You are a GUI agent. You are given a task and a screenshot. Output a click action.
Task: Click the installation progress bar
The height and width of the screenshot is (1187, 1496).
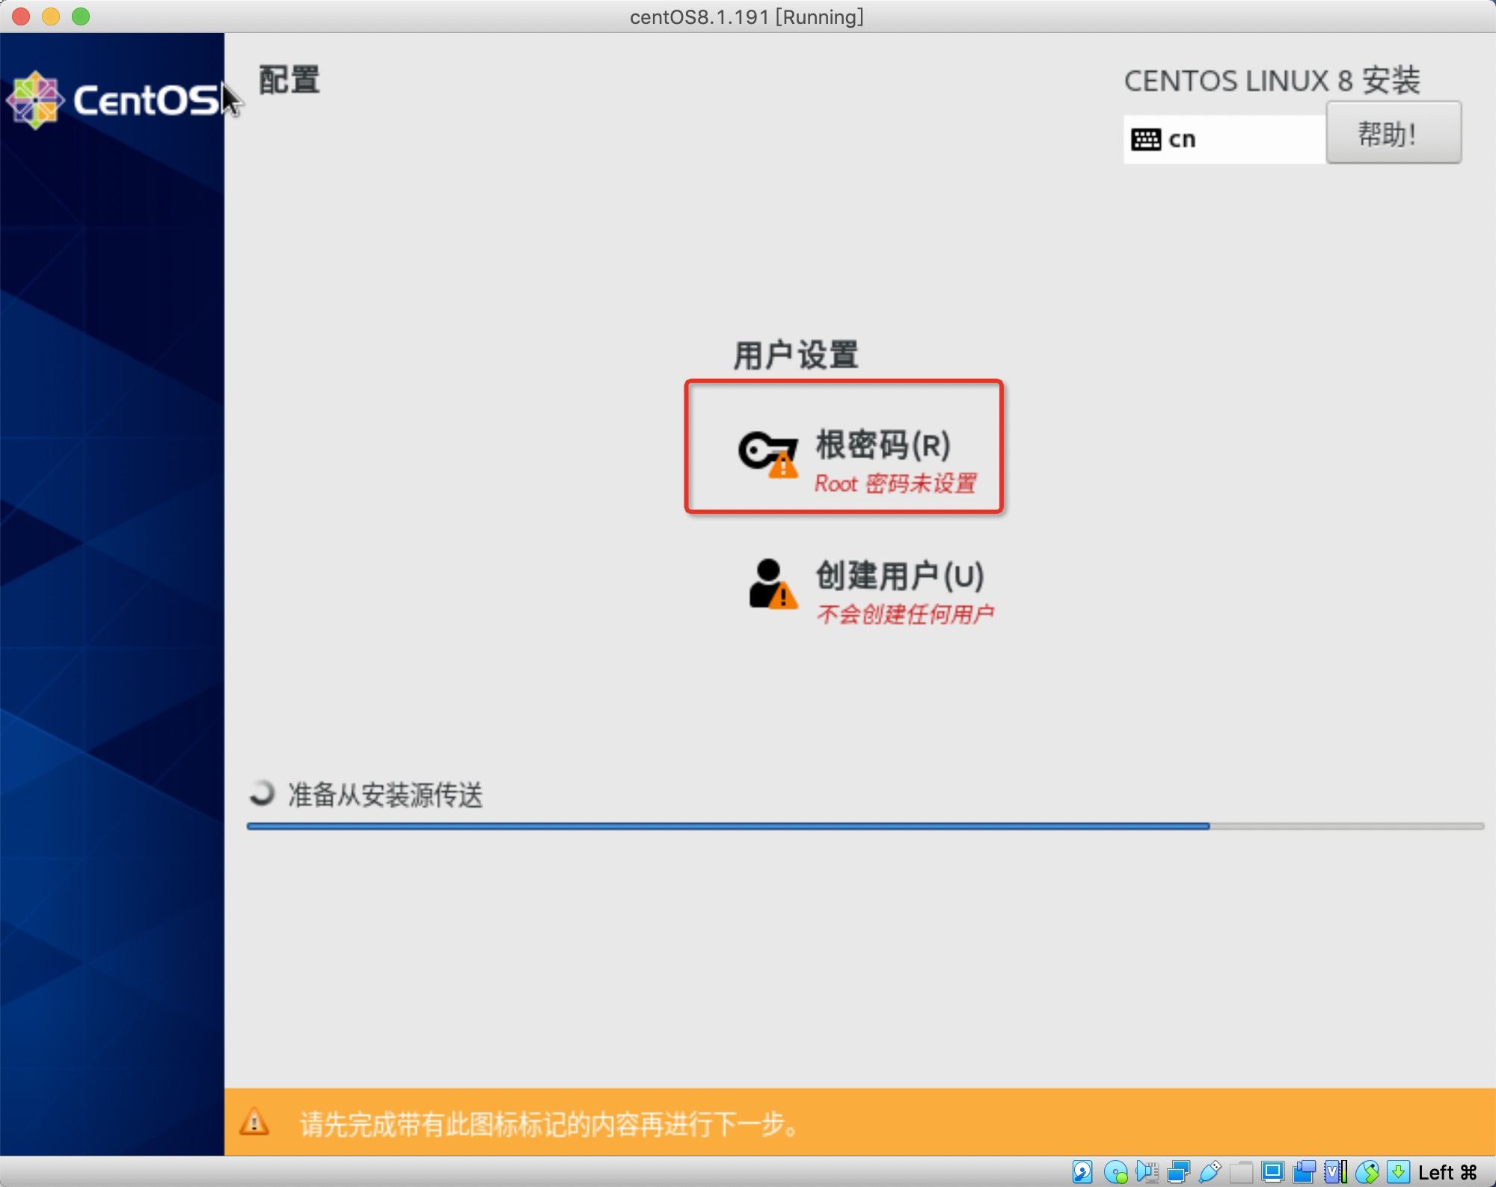(x=864, y=826)
